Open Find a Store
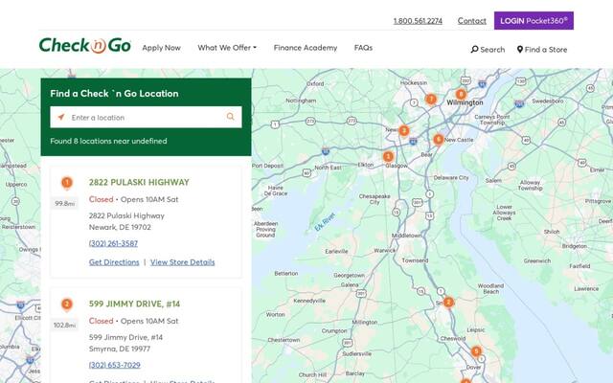Screen dimensions: 613x383 542,50
